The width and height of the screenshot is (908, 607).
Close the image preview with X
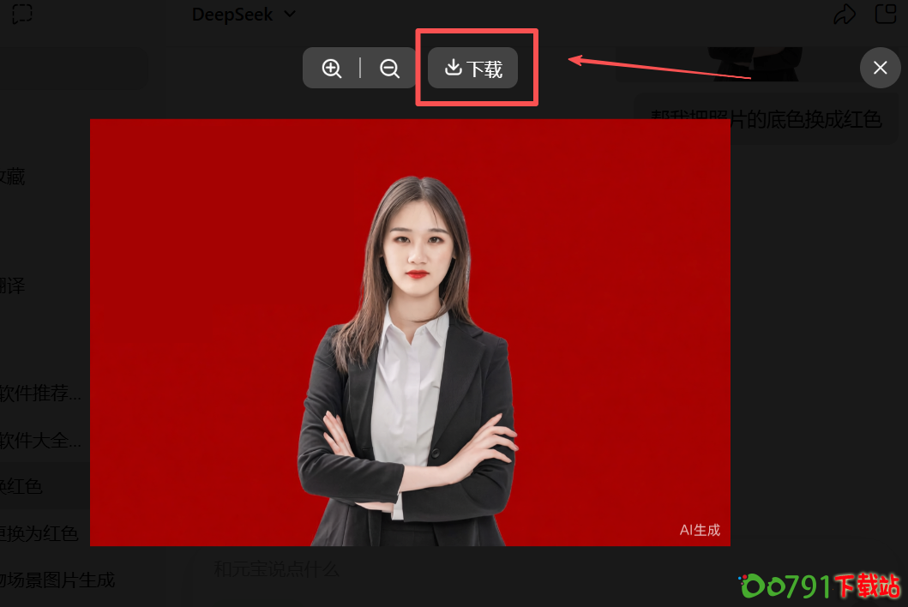[x=880, y=68]
